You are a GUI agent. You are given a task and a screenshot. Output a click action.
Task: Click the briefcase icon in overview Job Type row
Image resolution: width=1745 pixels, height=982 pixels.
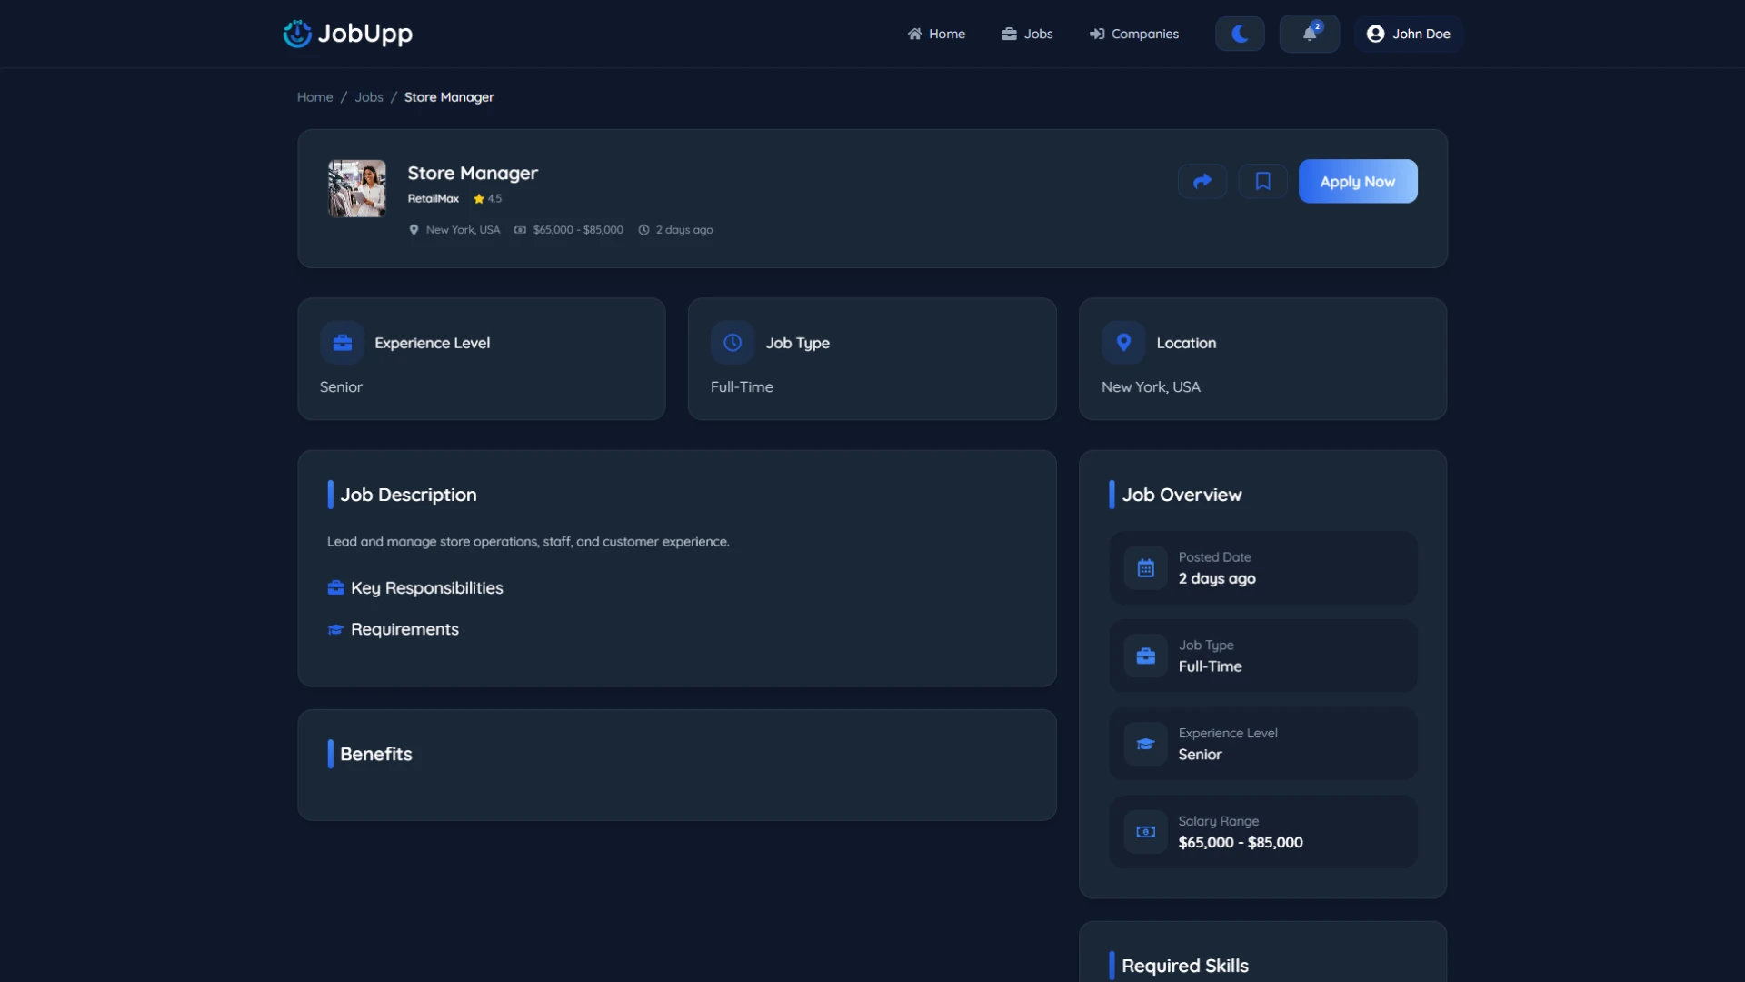(x=1145, y=656)
